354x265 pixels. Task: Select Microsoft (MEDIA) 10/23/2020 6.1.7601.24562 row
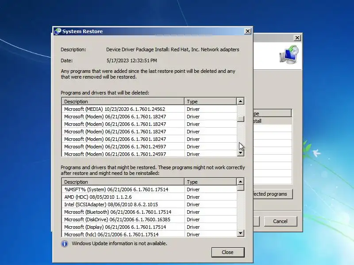click(x=149, y=109)
